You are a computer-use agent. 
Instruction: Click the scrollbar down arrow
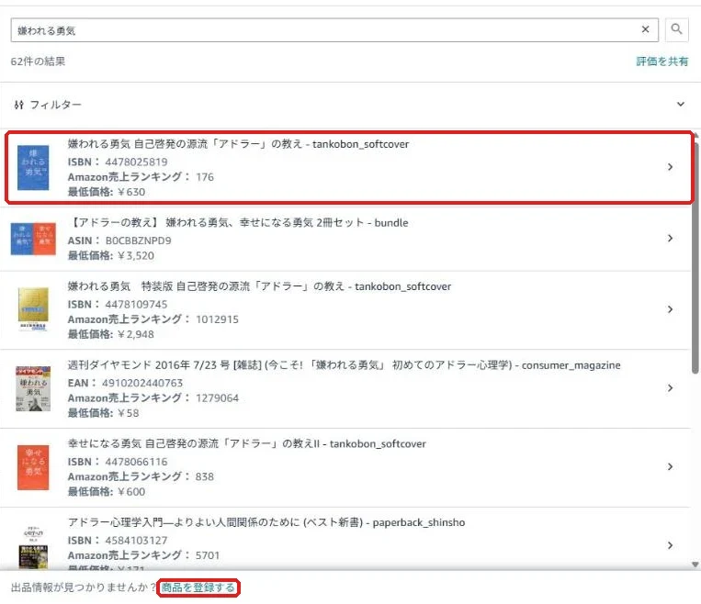695,565
